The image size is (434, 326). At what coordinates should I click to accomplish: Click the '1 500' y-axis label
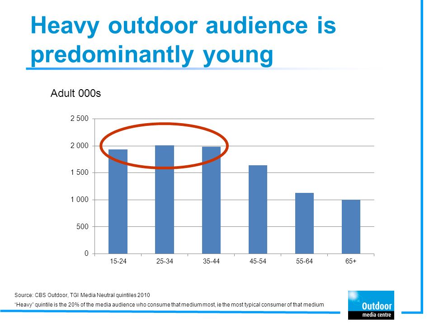pyautogui.click(x=80, y=173)
